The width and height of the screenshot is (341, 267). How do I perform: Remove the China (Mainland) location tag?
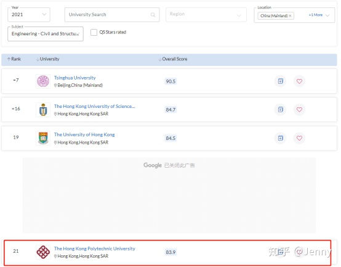pos(290,15)
